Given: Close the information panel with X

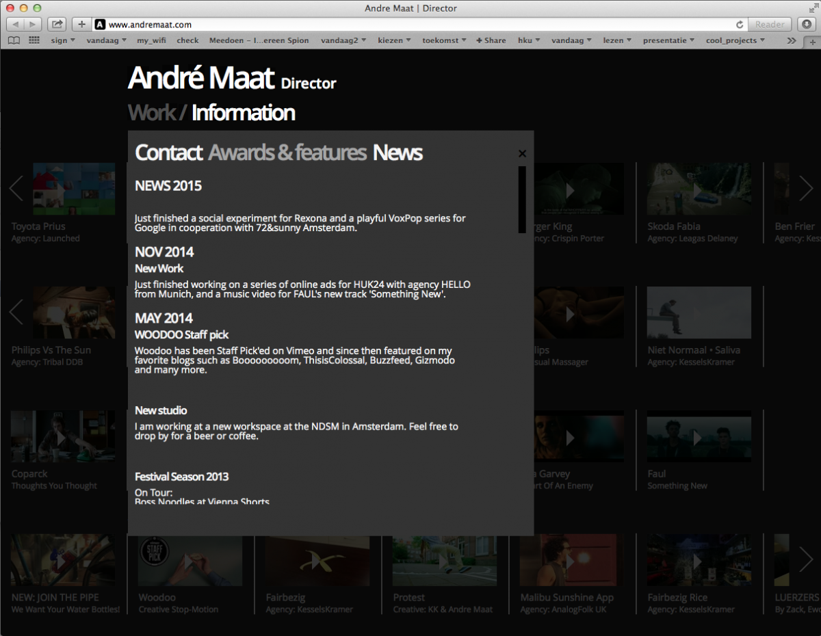Looking at the screenshot, I should coord(522,154).
